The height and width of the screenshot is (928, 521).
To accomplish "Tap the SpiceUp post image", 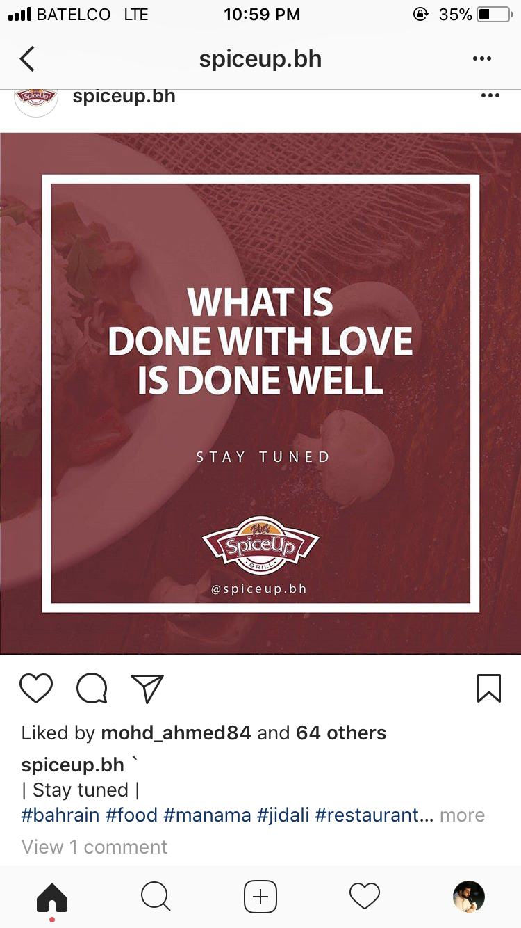I will click(260, 393).
